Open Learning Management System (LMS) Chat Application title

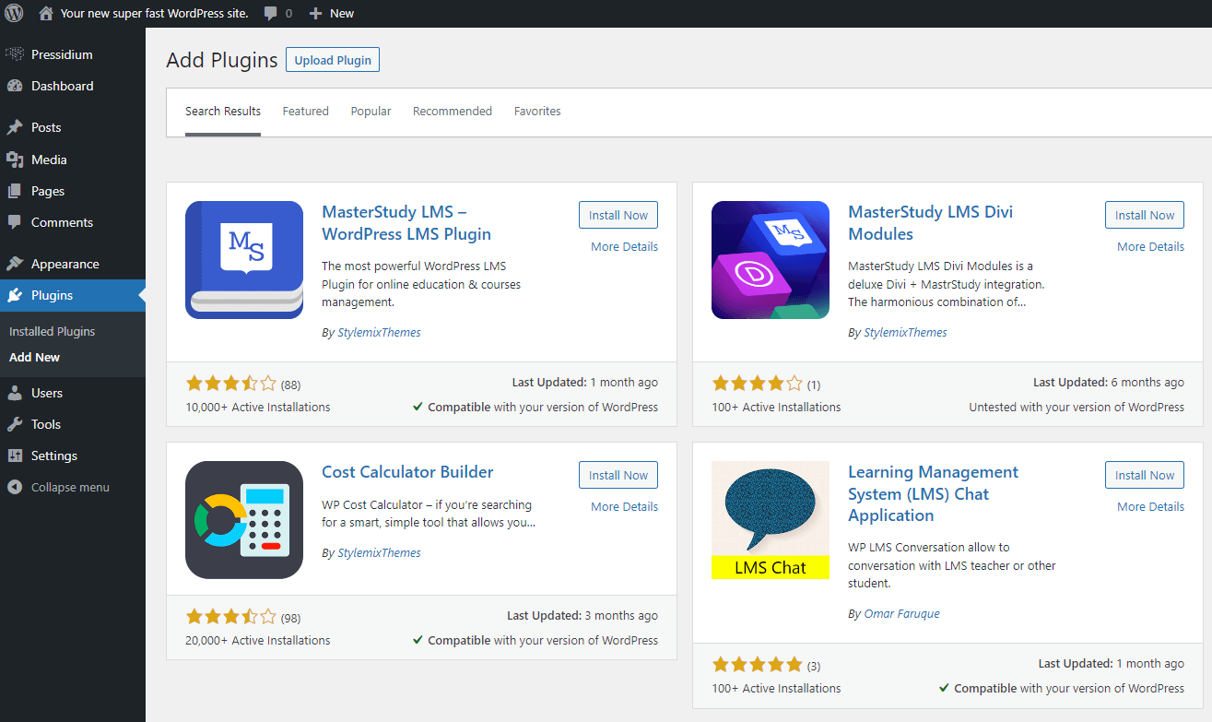click(934, 494)
